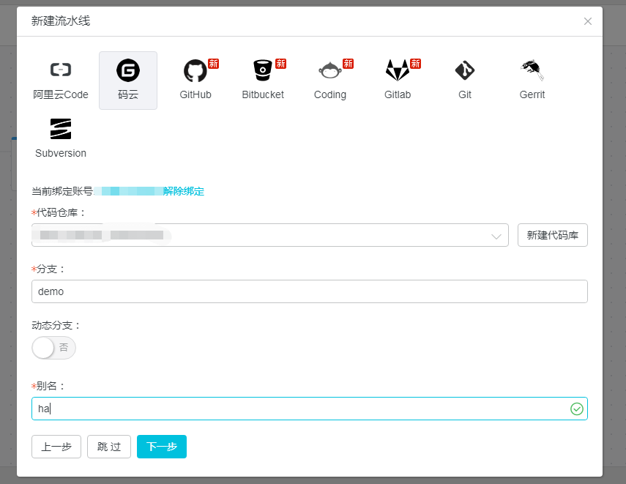Image resolution: width=626 pixels, height=484 pixels.
Task: Click the 新建代码库 button
Action: pos(553,235)
